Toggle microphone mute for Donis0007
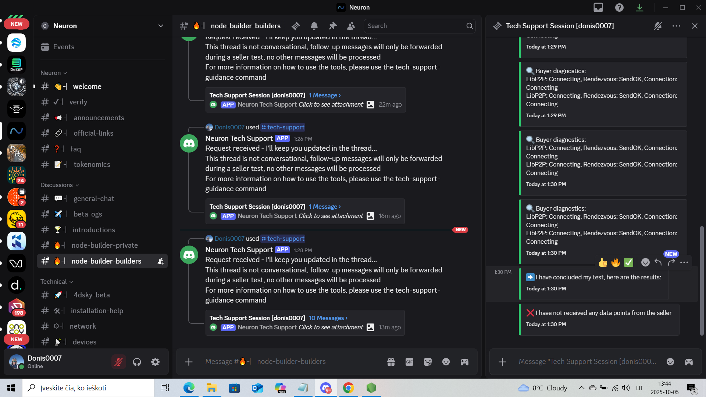Screen dimensions: 706x397 [x=118, y=362]
